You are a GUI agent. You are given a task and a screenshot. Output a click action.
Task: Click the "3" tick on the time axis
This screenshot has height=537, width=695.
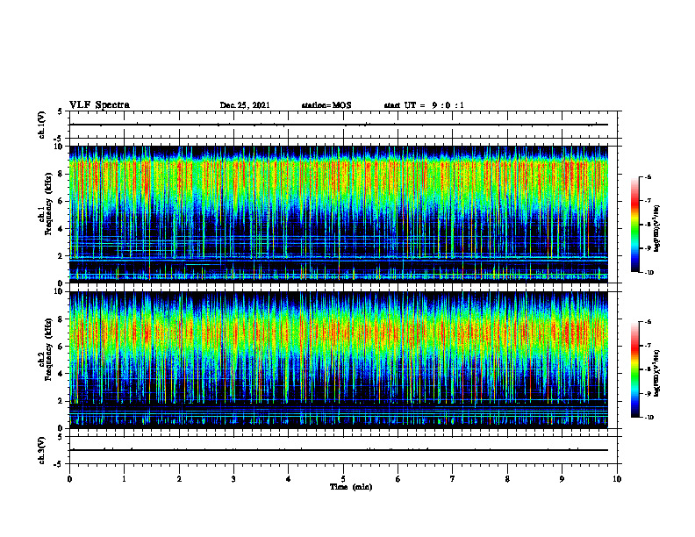coord(233,479)
